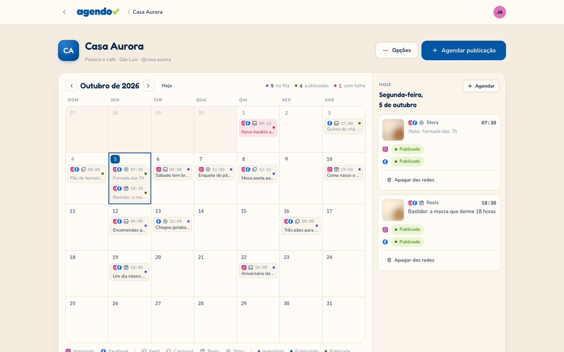The height and width of the screenshot is (352, 564).
Task: Open the Um dia inteiro post on day 19
Action: [130, 272]
